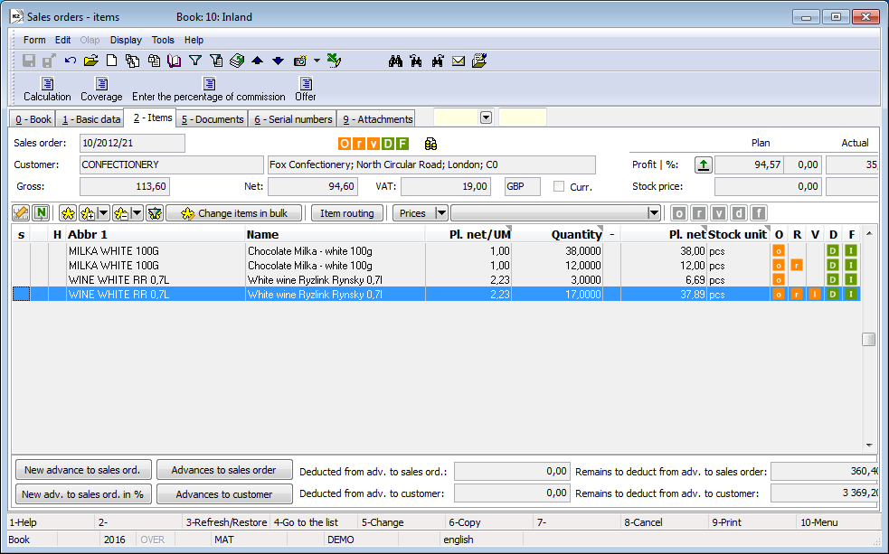Toggle the Curr. checkbox
The width and height of the screenshot is (889, 554).
pos(559,186)
